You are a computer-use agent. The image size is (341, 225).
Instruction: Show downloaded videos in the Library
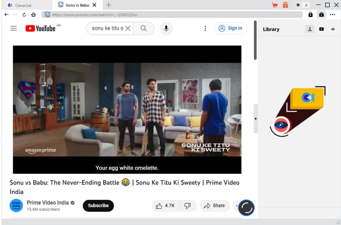click(321, 29)
